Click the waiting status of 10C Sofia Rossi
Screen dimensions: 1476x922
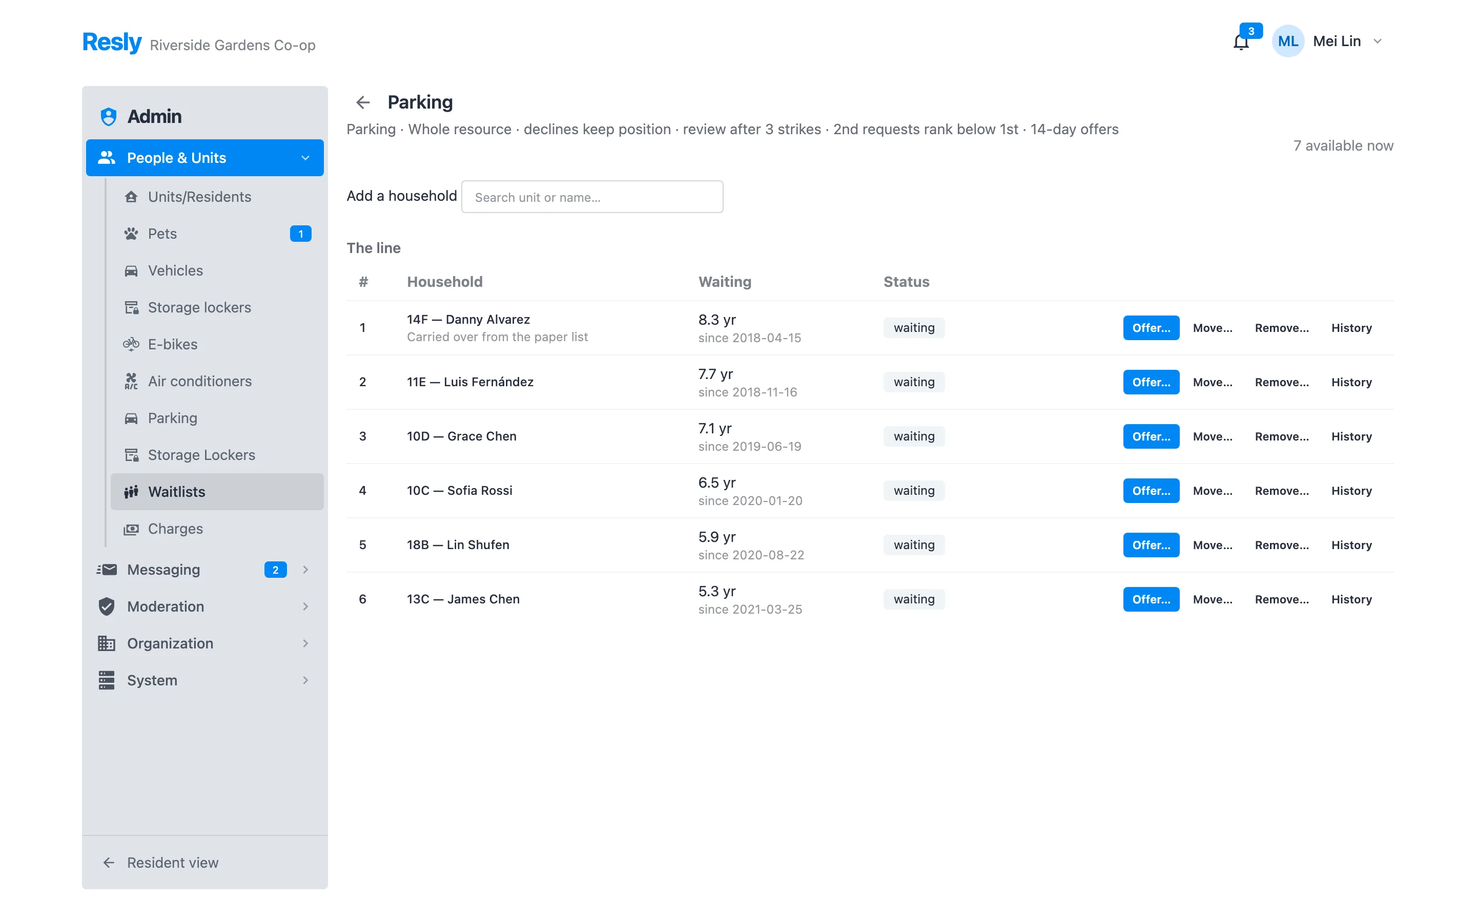click(914, 491)
